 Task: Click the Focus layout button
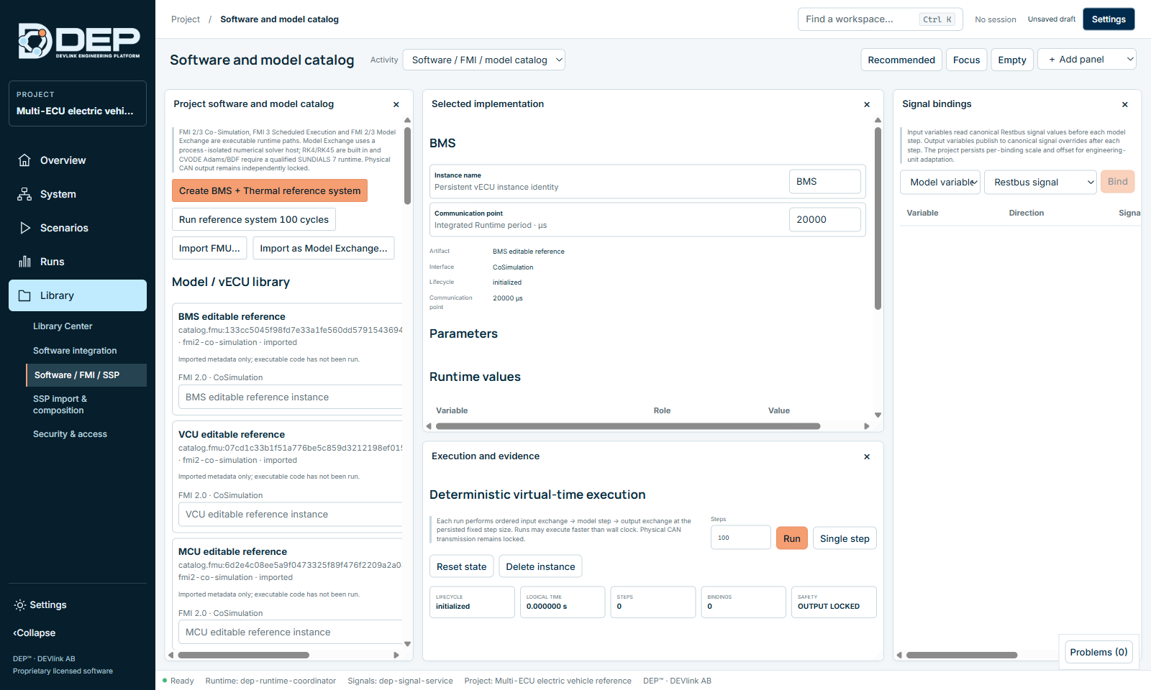(966, 60)
